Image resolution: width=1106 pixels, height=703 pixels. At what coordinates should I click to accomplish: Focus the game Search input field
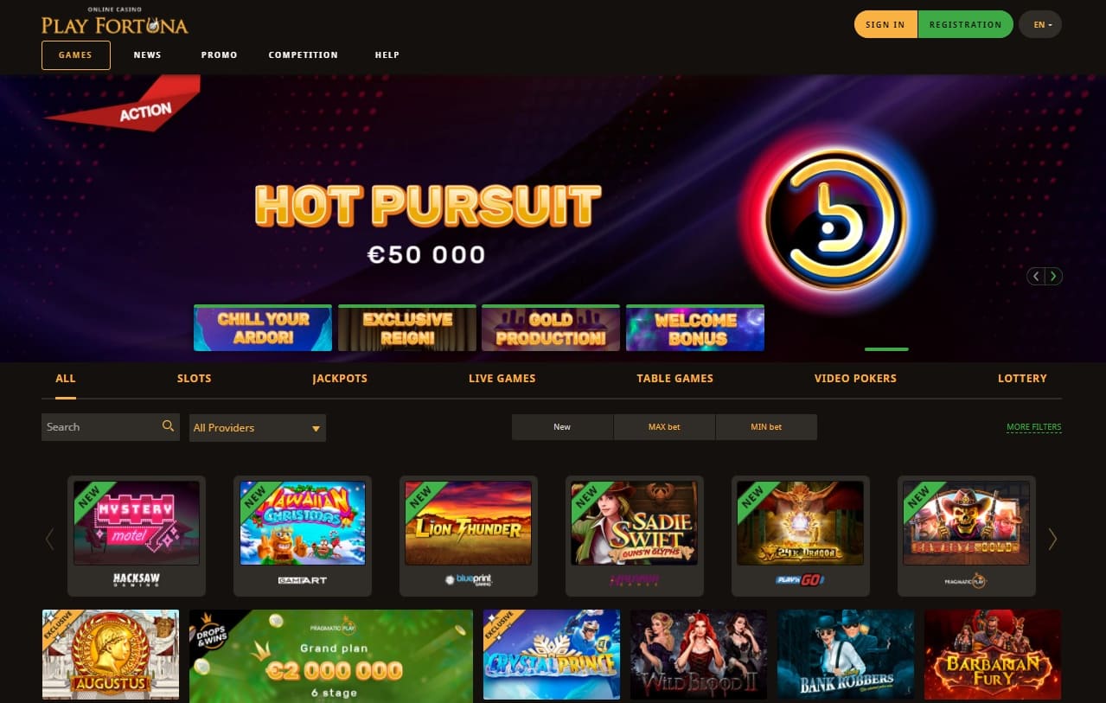99,427
